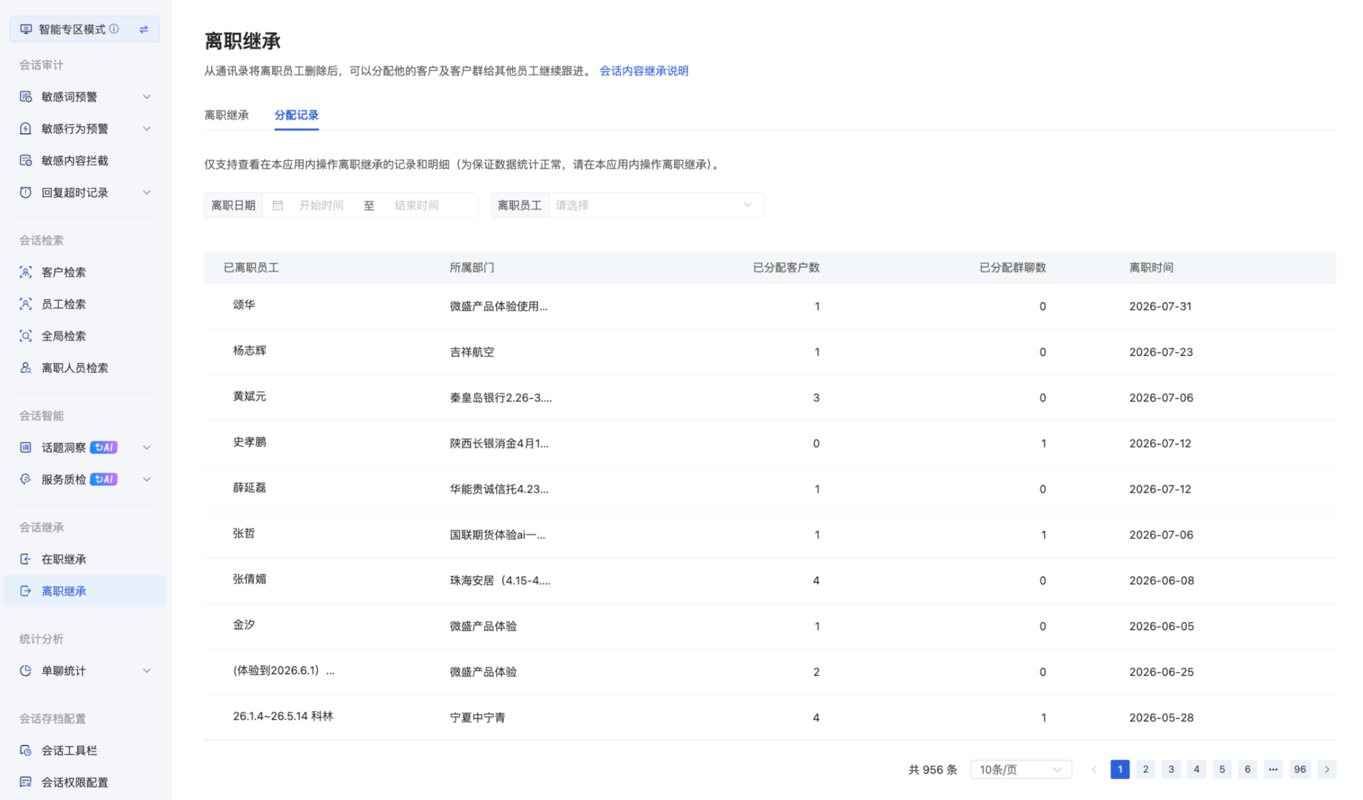Image resolution: width=1363 pixels, height=800 pixels.
Task: Open the 离职员工 请选择 dropdown
Action: tap(655, 205)
